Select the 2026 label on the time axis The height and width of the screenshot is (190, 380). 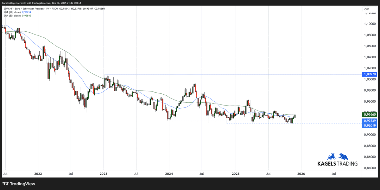click(301, 174)
